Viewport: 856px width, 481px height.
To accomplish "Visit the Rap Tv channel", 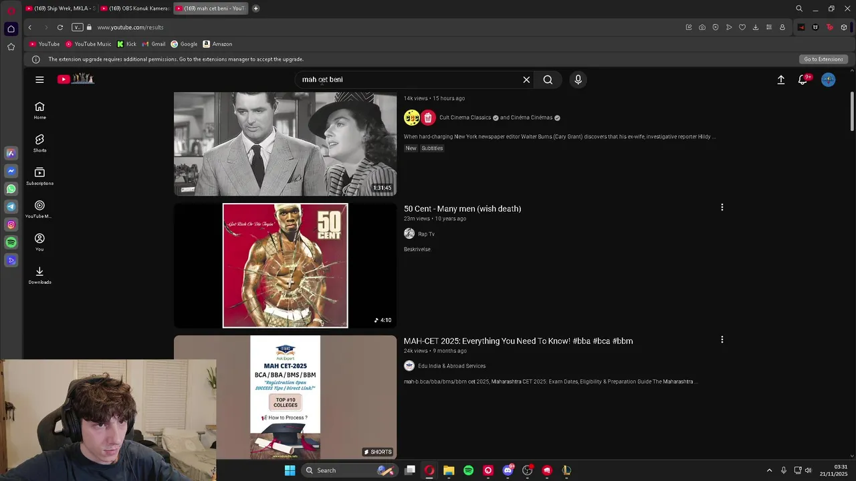I will [x=426, y=234].
